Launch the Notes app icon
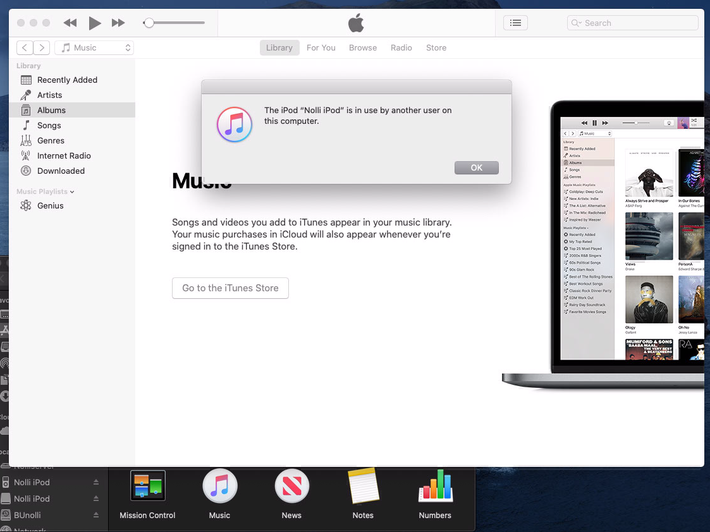This screenshot has width=710, height=532. [x=363, y=486]
